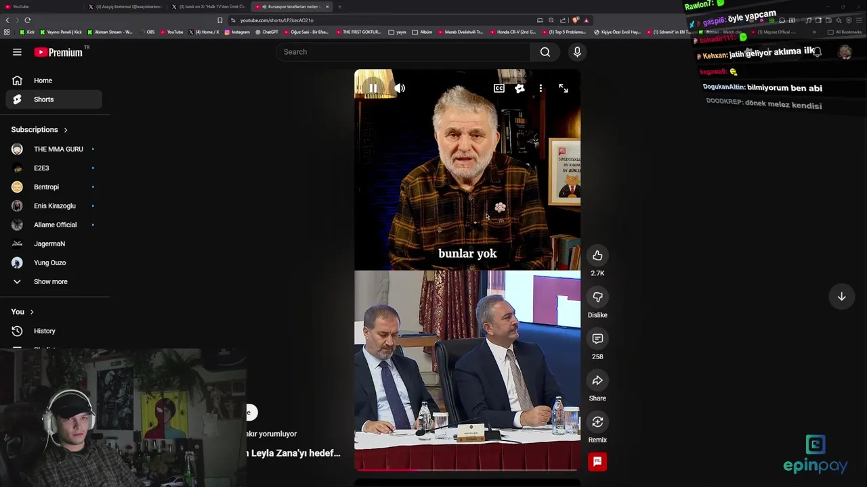Click the Yung Ouzo avatar
The height and width of the screenshot is (487, 867).
coord(17,262)
